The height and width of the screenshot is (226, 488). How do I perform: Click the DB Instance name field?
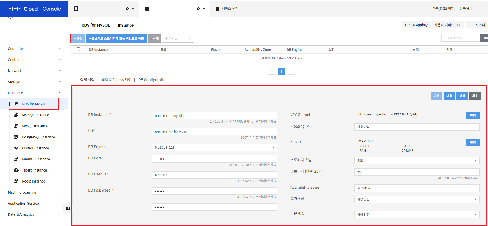[214, 116]
